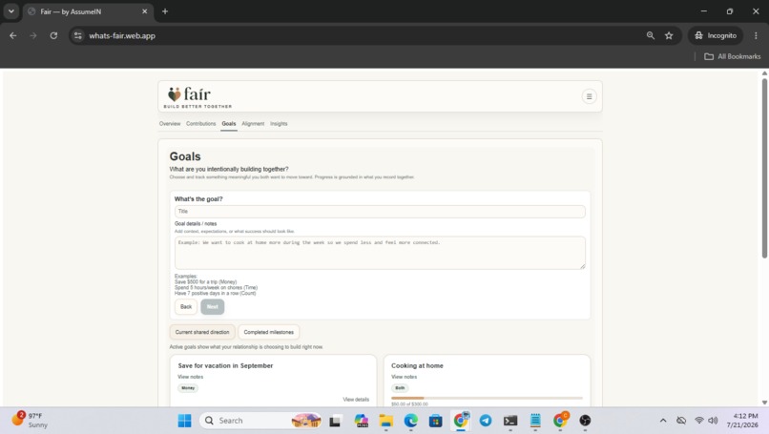Click Cooking at home progress bar
769x434 pixels.
(x=487, y=398)
